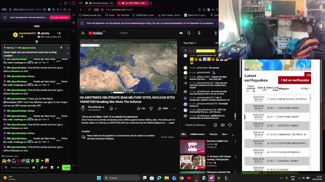Screen dimensions: 325x182
Task: Switch to US AIRSTRIKES YouTube tab
Action: (x=132, y=3)
